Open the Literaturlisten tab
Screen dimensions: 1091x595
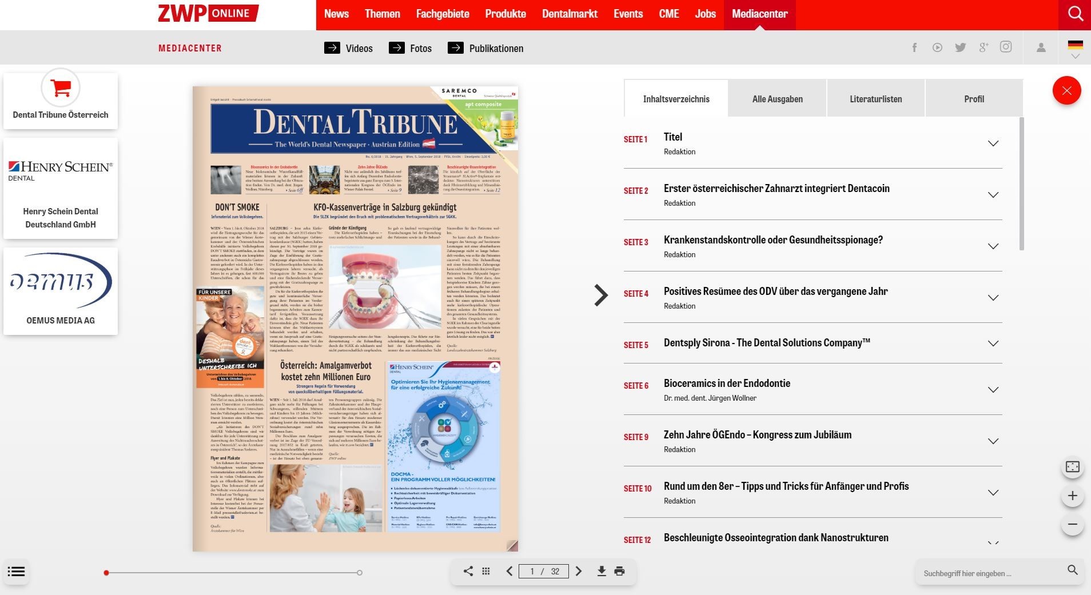point(875,99)
